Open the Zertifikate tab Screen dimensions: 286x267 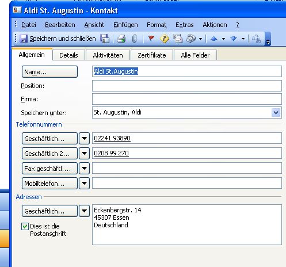(x=152, y=55)
